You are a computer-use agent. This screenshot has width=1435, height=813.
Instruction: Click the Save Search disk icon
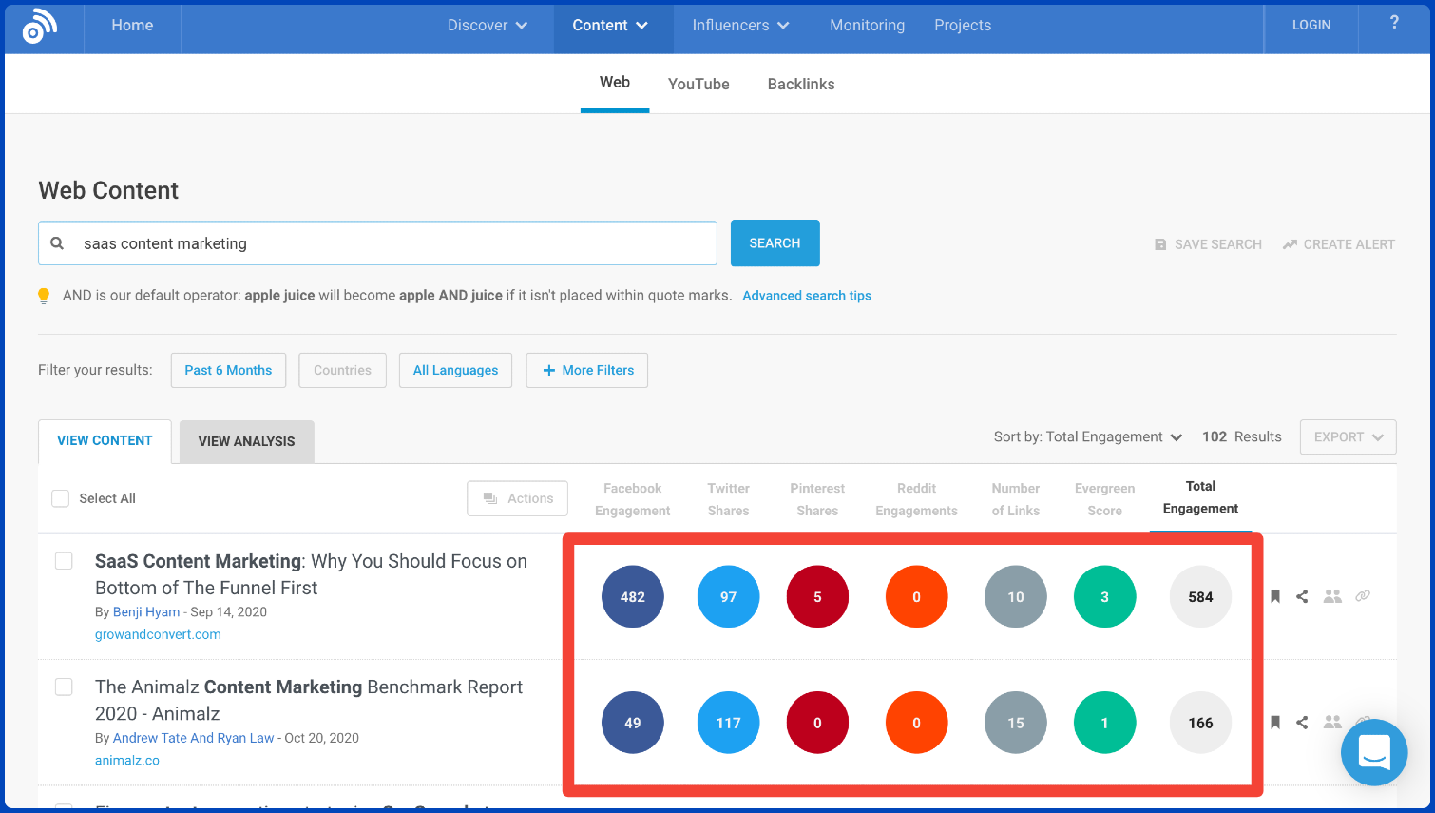1160,244
